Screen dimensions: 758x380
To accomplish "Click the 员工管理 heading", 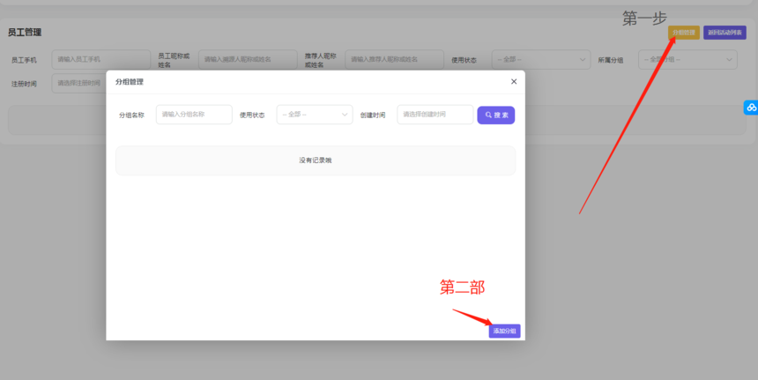I will pos(25,33).
